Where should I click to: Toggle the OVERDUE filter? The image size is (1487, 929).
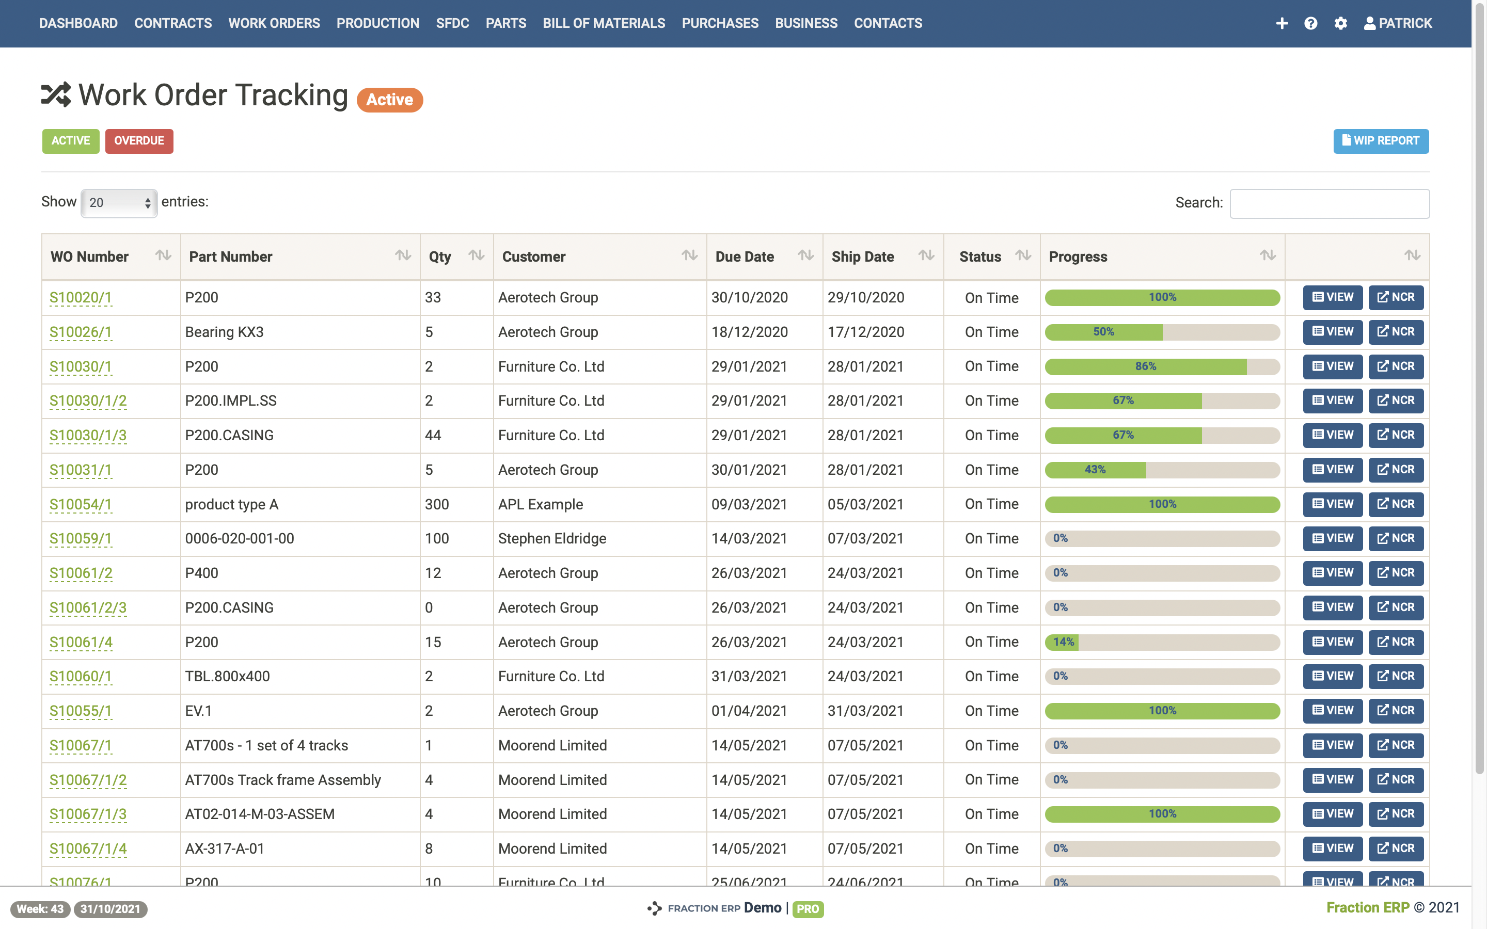coord(139,141)
